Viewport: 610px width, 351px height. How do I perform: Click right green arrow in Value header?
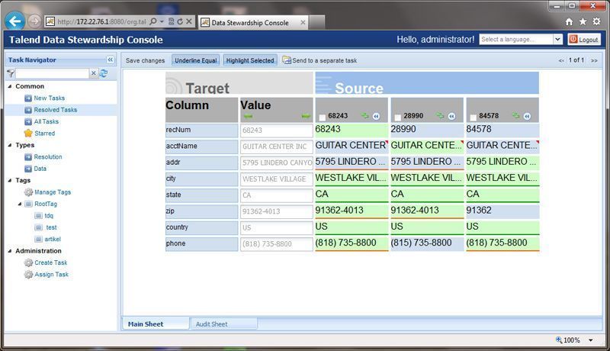click(306, 116)
